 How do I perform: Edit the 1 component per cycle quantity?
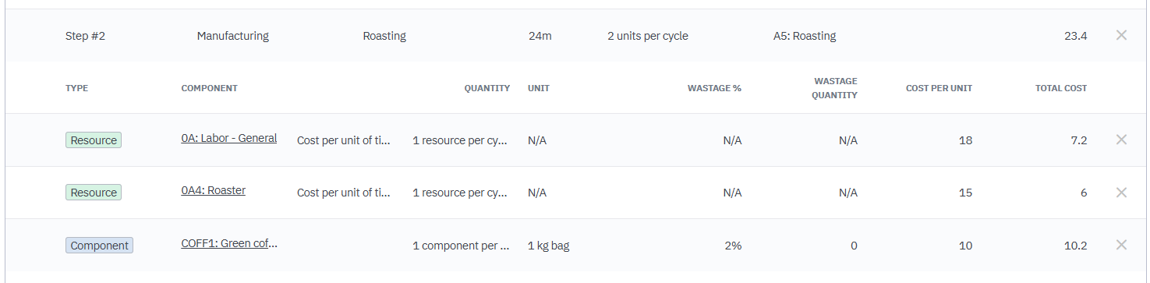(461, 246)
